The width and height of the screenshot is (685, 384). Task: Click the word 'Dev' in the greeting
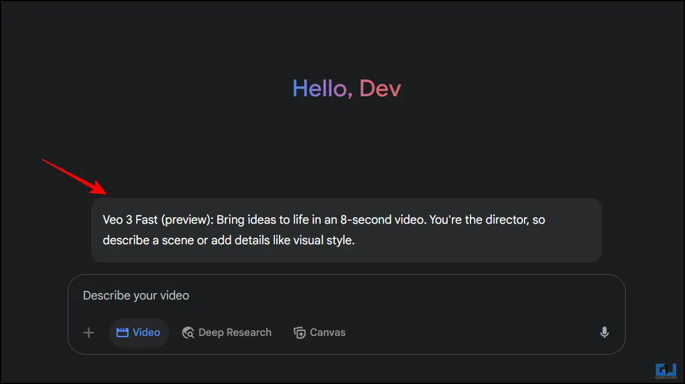(380, 89)
